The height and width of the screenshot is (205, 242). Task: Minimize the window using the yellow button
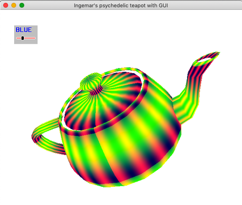point(14,5)
